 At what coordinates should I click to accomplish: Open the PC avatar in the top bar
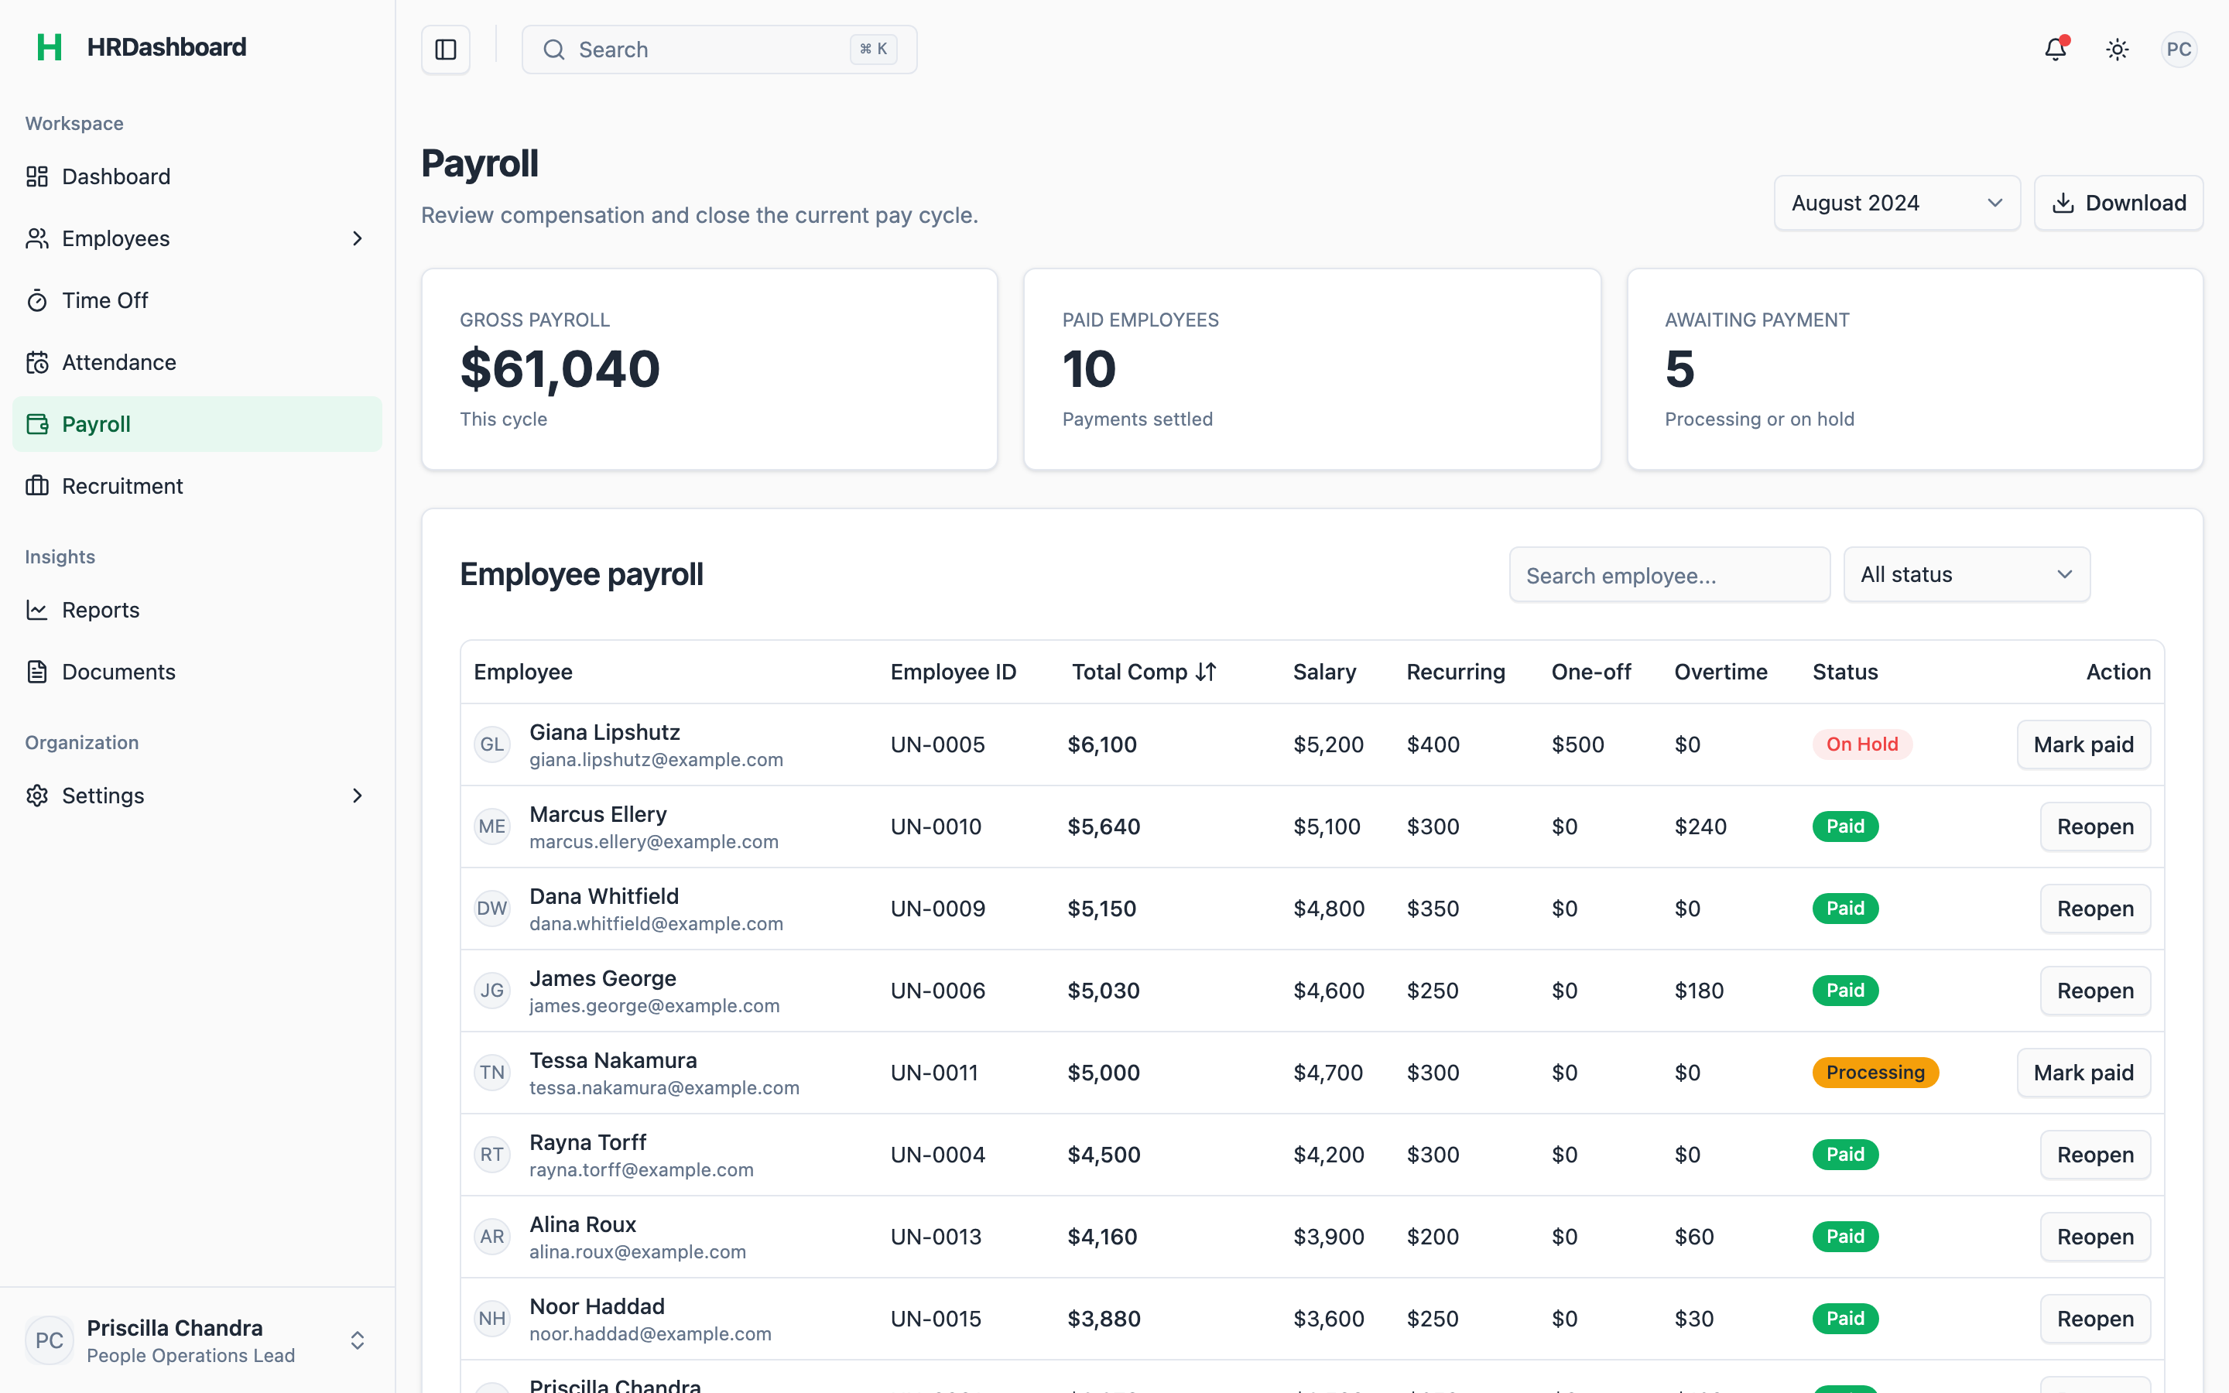point(2179,50)
